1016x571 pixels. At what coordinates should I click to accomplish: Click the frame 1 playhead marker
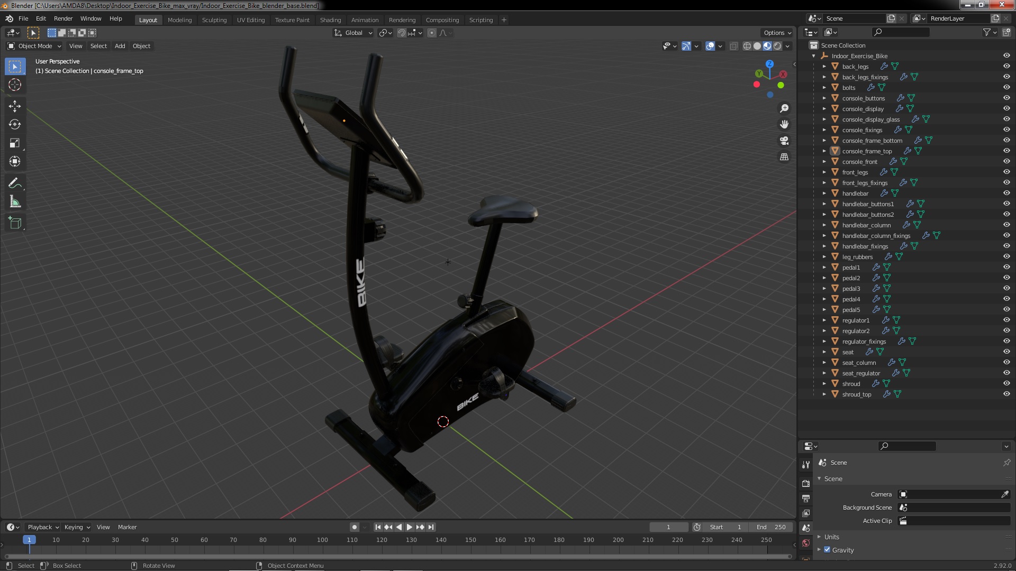[x=29, y=540]
